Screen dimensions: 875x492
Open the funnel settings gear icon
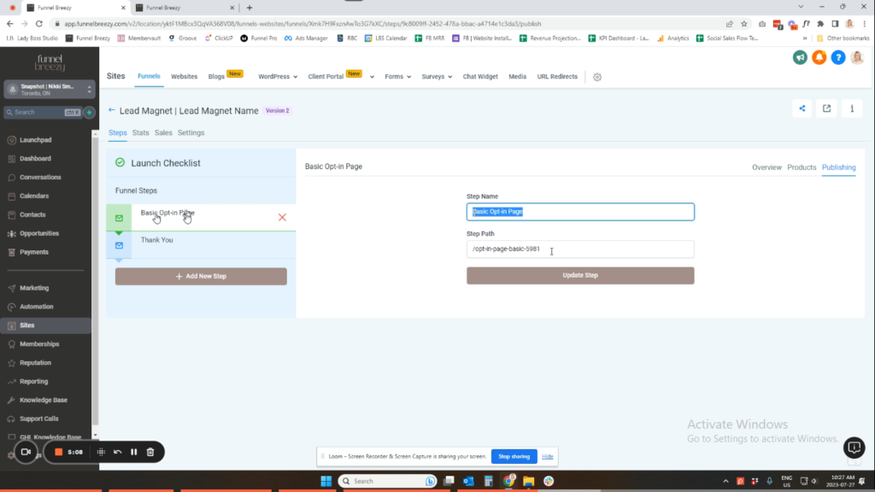tap(597, 77)
